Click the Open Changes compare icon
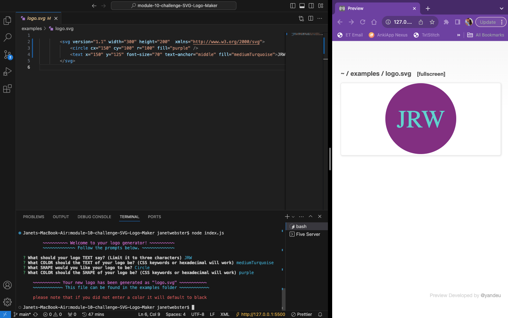 point(301,18)
